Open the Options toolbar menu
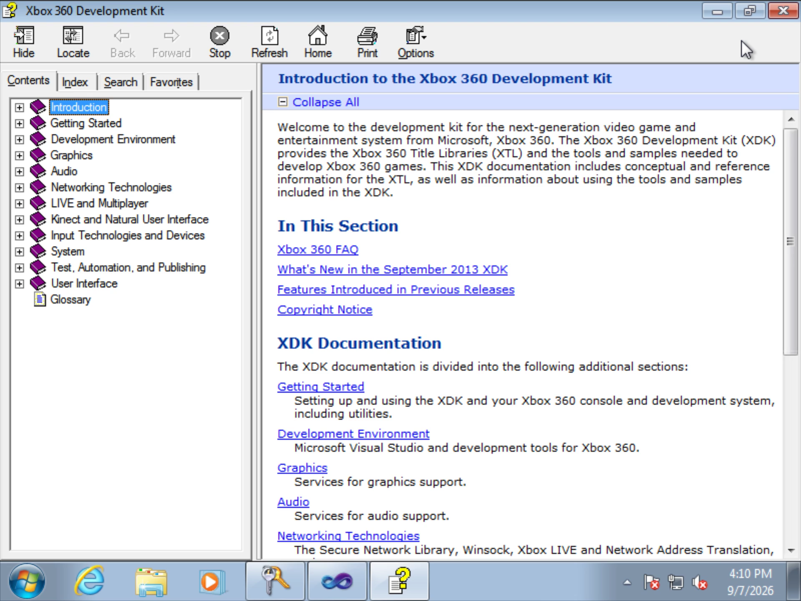The width and height of the screenshot is (801, 601). [x=416, y=42]
